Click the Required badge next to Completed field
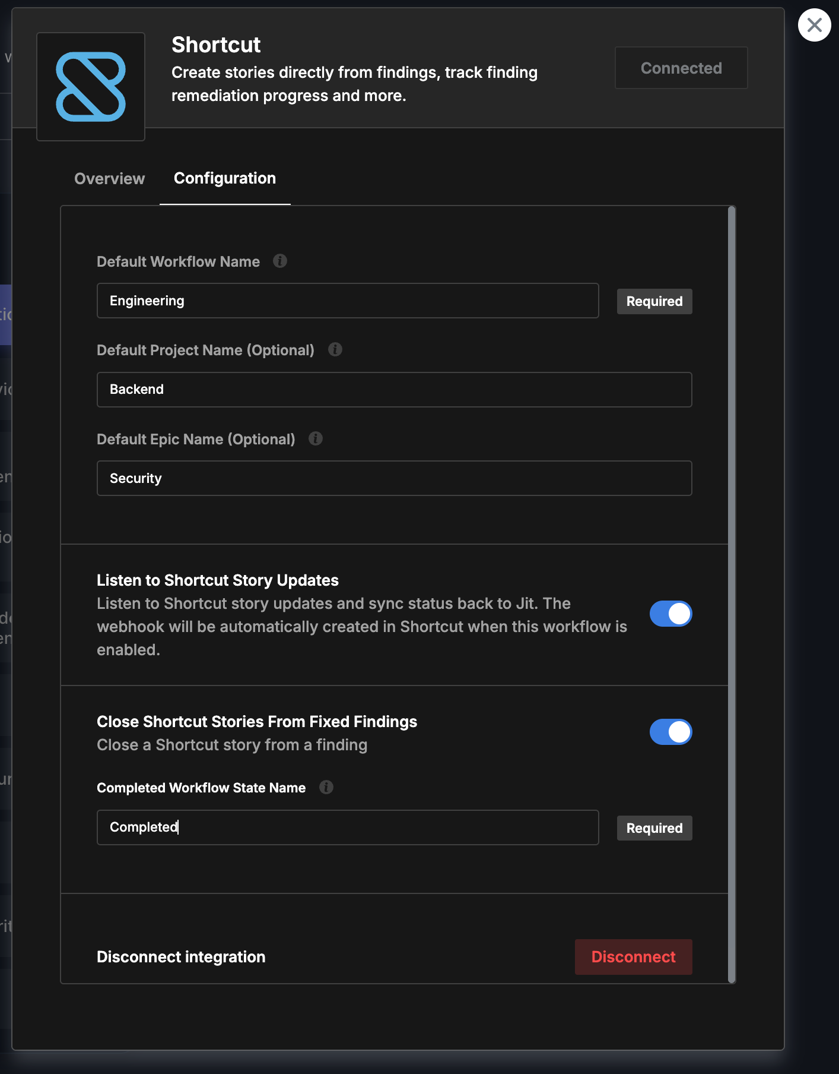The image size is (839, 1074). [x=654, y=828]
